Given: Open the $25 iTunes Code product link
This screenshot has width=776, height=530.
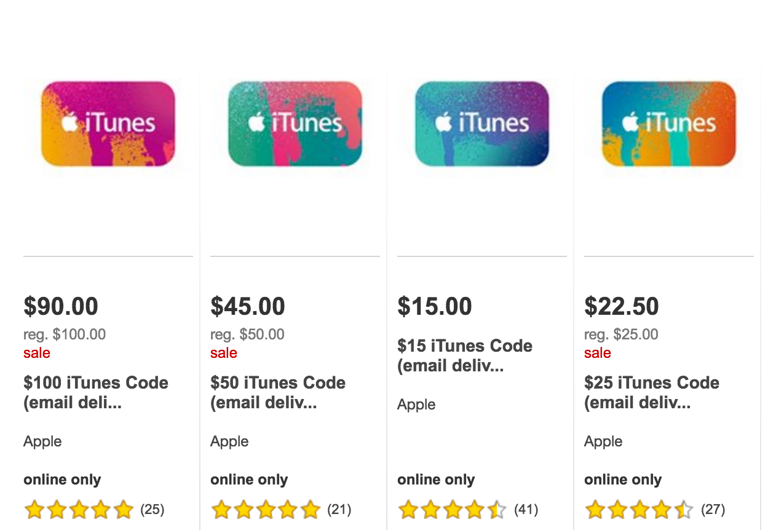Looking at the screenshot, I should coord(652,393).
